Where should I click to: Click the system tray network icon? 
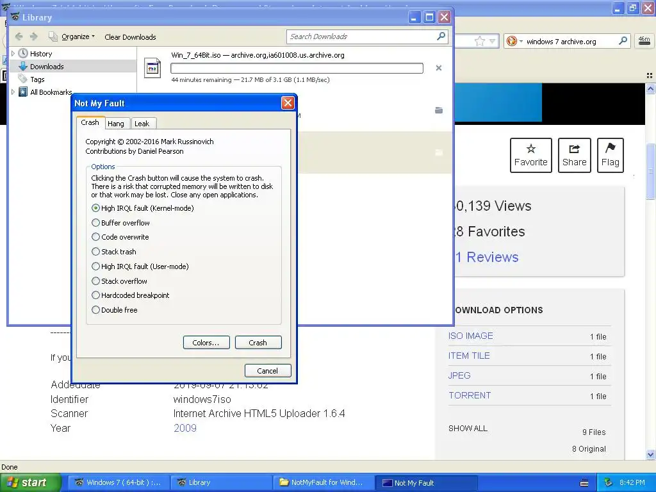[x=609, y=482]
